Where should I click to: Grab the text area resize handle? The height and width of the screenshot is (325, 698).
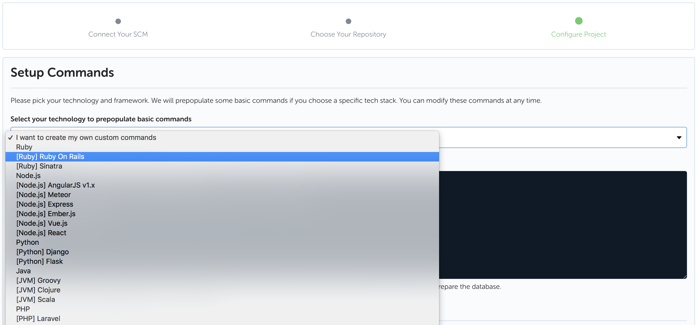pos(685,277)
